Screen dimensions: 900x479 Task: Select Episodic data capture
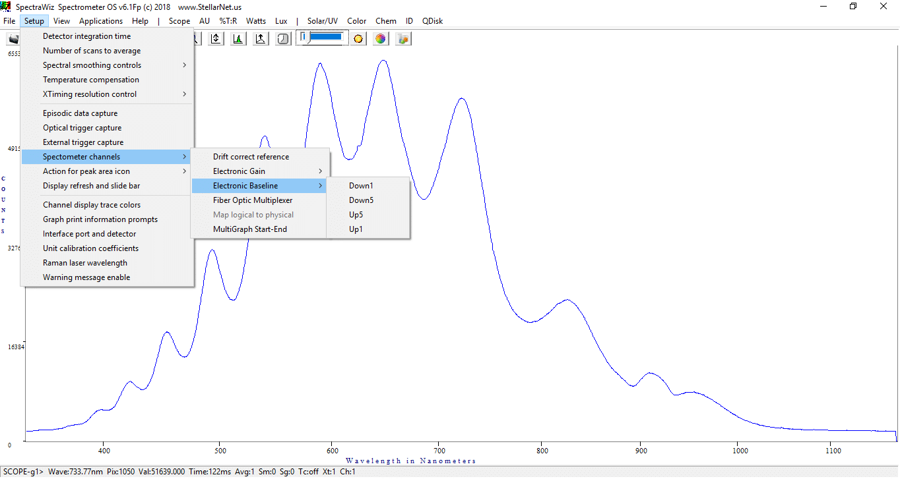[x=107, y=113]
